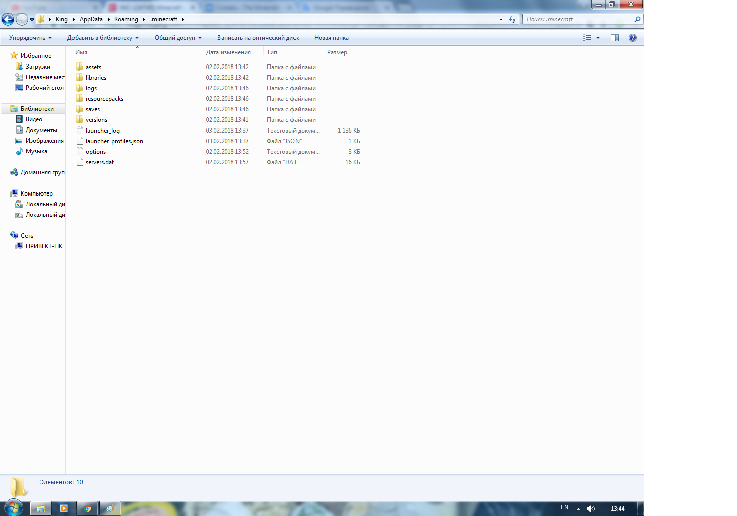Viewport: 737px width, 516px height.
Task: Select the launcher_log file icon
Action: click(x=80, y=130)
